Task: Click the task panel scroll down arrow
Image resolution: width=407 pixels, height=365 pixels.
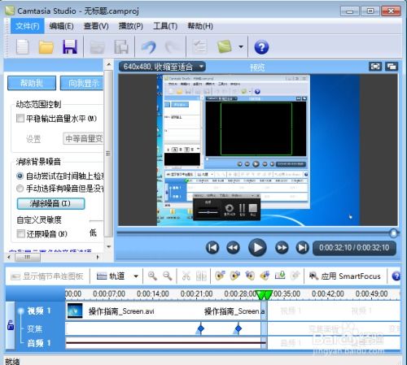Action: click(109, 246)
